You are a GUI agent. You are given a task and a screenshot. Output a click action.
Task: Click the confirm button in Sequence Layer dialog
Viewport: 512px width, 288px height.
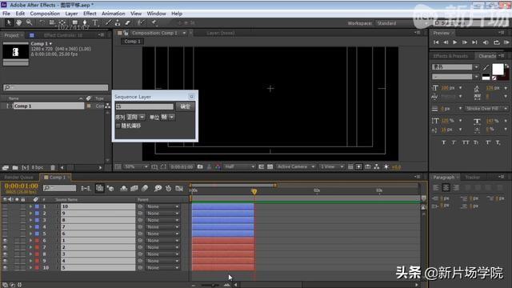(x=185, y=106)
